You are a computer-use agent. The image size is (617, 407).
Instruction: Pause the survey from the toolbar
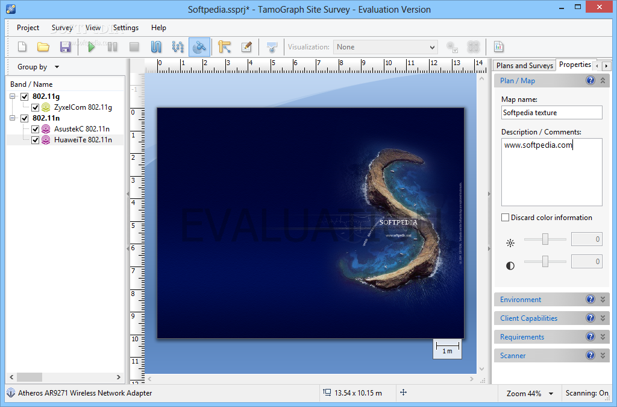(x=113, y=47)
